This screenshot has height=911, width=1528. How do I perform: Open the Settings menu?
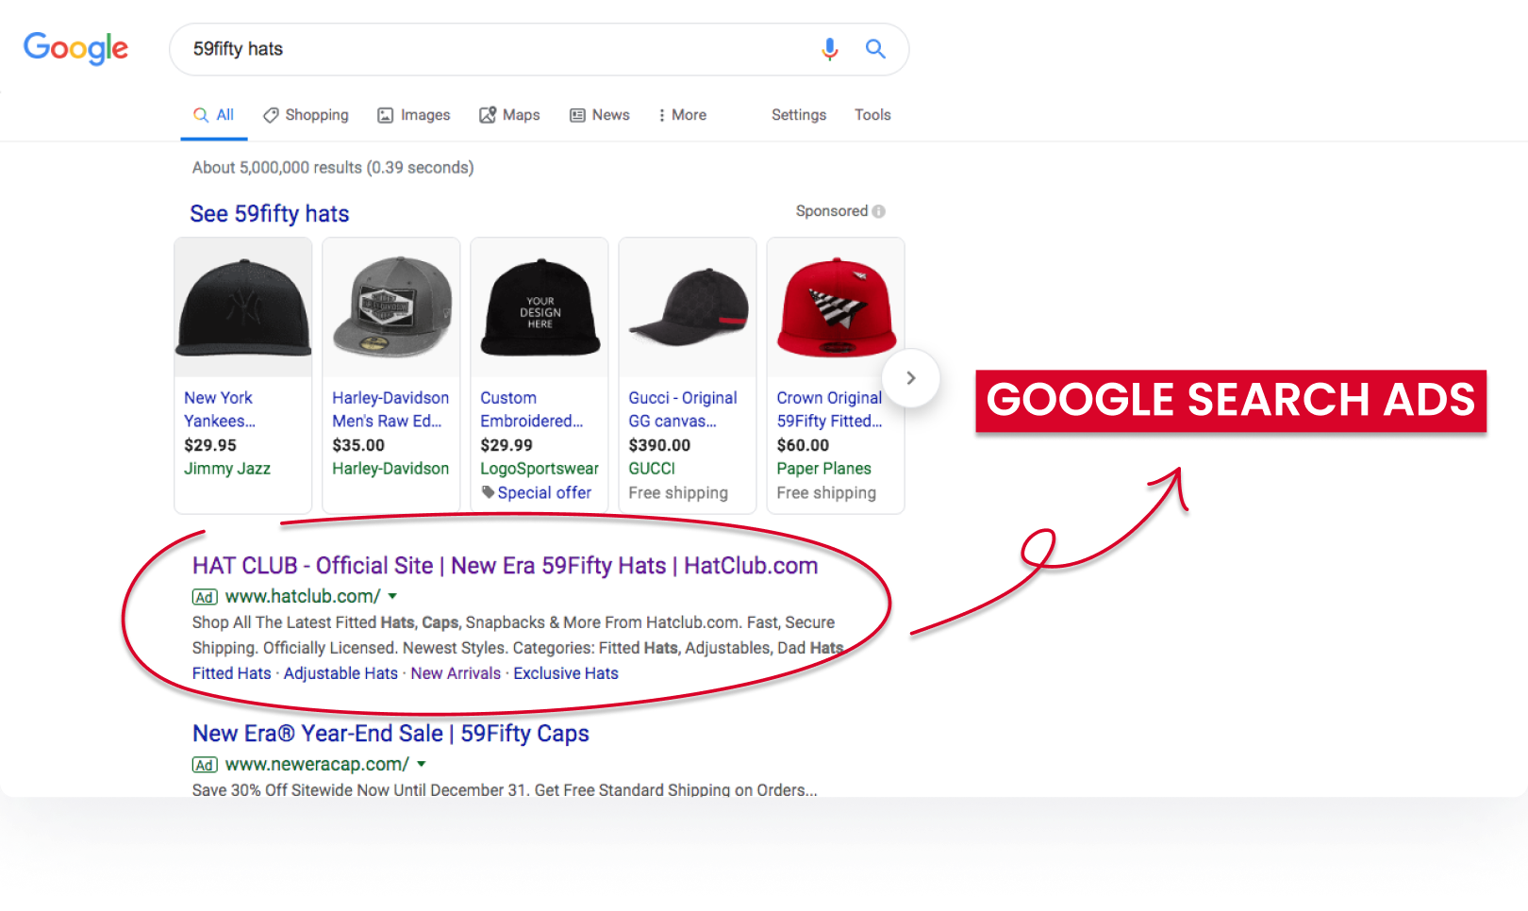[798, 114]
